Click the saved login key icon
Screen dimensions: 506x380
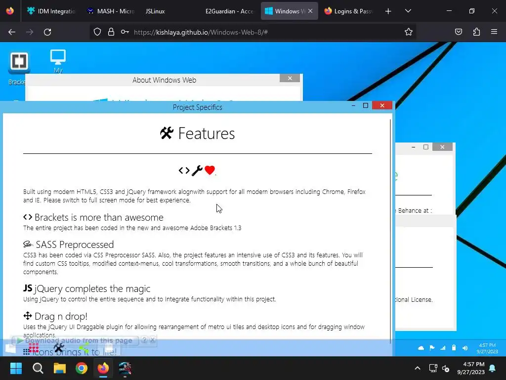click(x=125, y=32)
